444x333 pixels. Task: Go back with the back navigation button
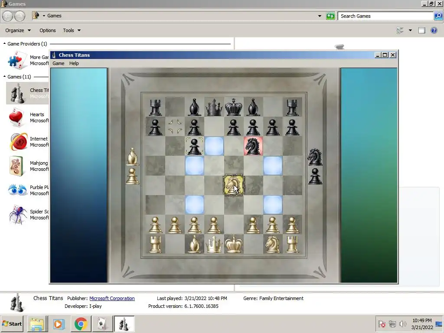[8, 16]
